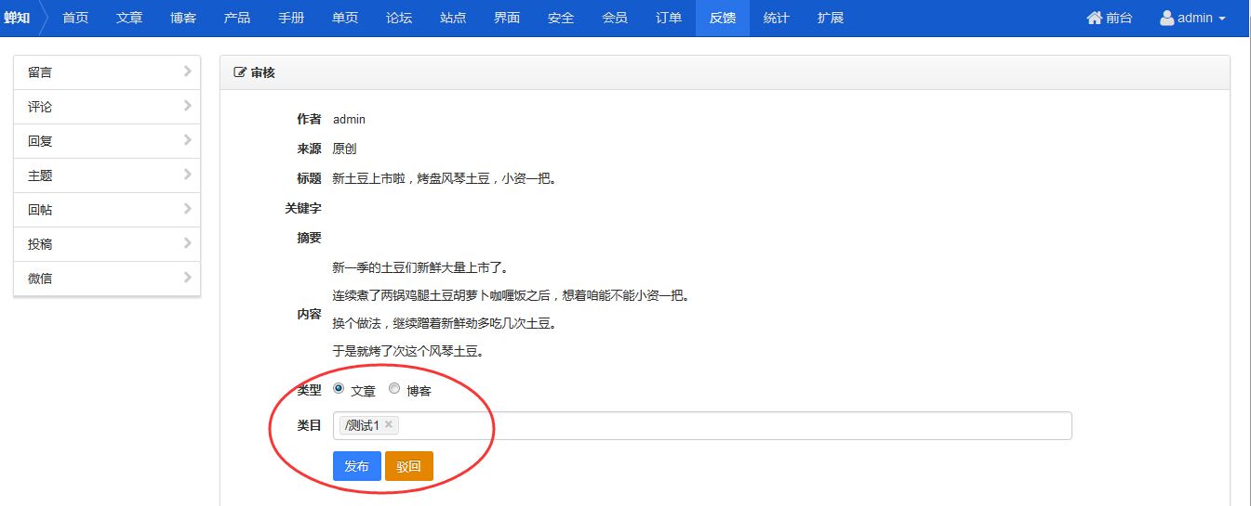Click the chevron on the 回帖 row

coord(187,209)
